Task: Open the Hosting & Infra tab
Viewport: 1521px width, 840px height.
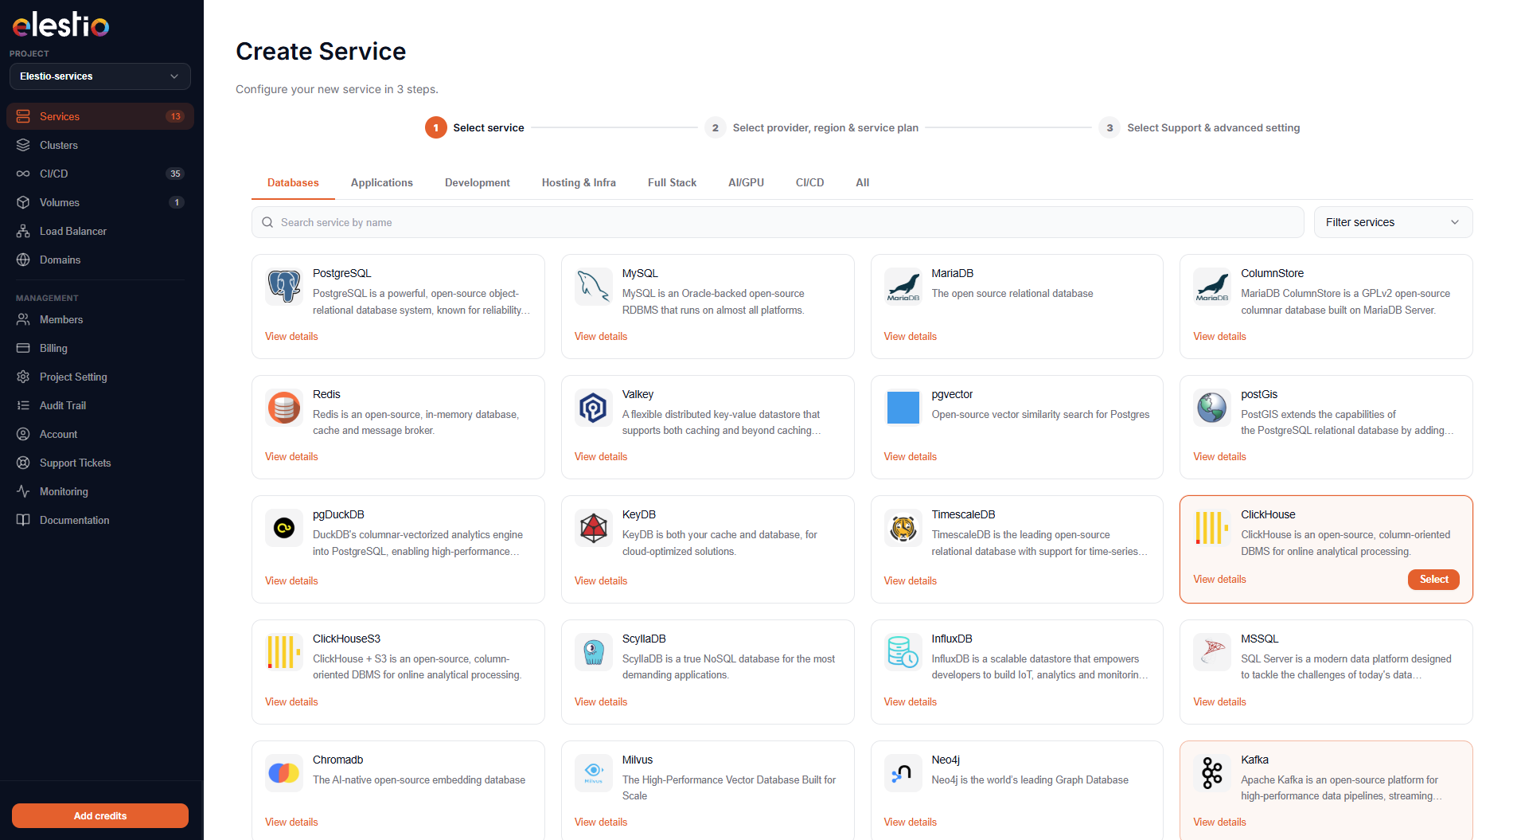Action: point(579,182)
